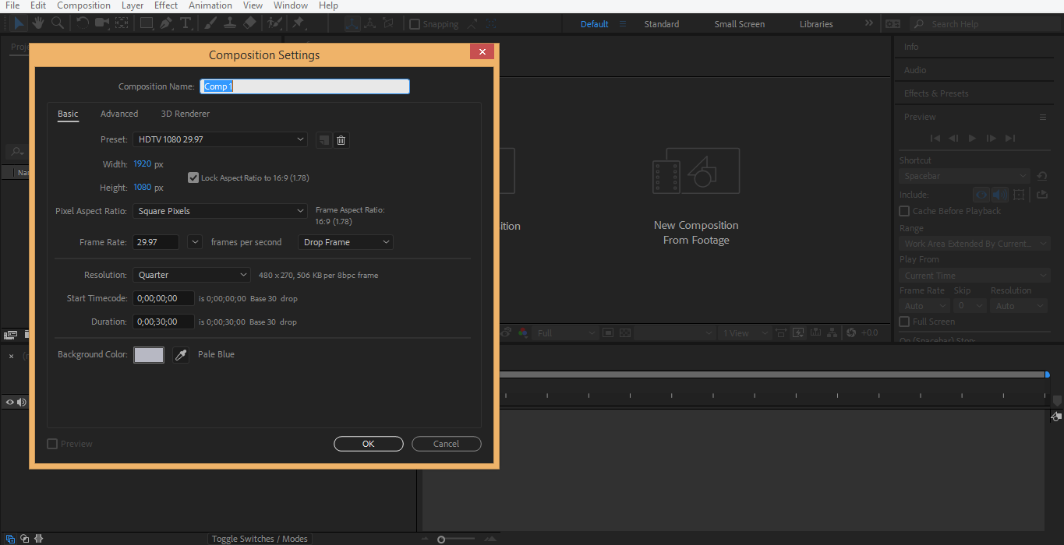
Task: Switch to the 3D Renderer tab
Action: [186, 114]
